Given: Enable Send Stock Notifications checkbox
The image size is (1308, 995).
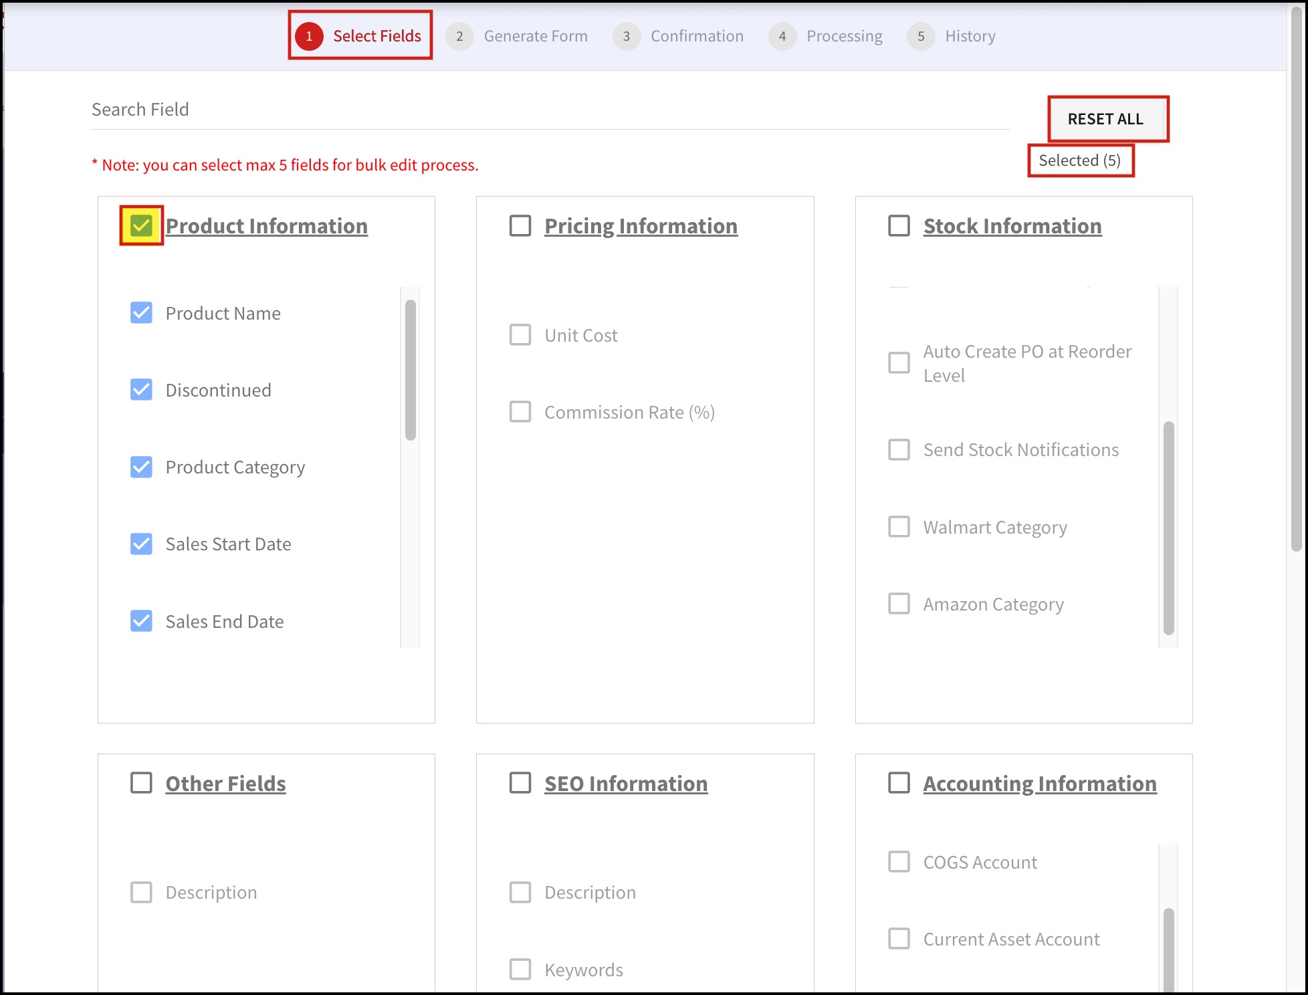Looking at the screenshot, I should pos(899,450).
